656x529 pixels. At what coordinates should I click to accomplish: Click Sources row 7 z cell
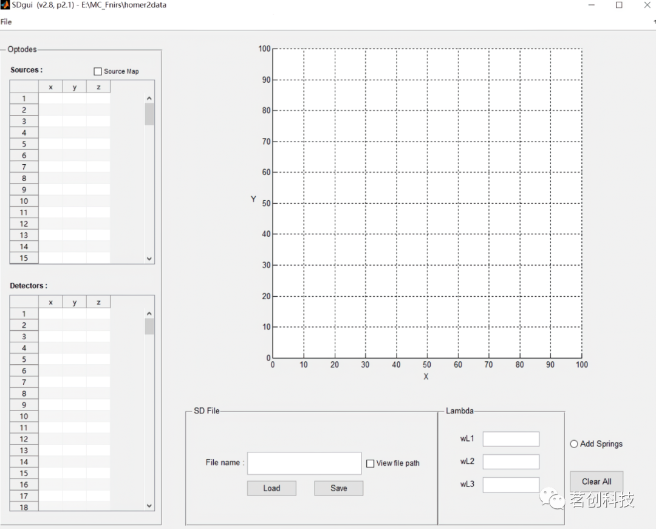click(99, 167)
